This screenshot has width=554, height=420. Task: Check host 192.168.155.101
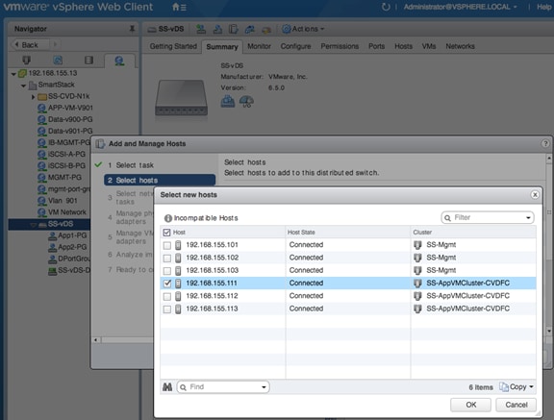(167, 245)
